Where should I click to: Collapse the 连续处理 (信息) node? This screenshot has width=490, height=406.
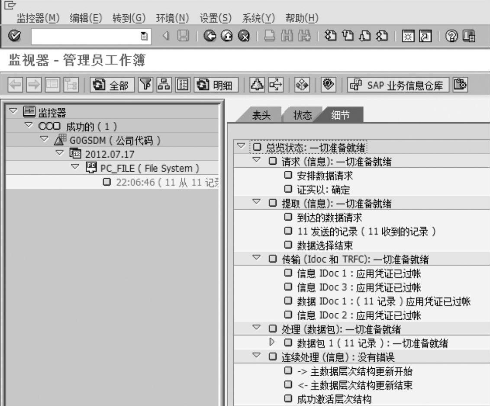256,355
